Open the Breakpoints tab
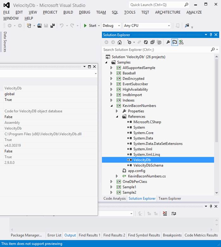The width and height of the screenshot is (221, 247). [x=172, y=235]
